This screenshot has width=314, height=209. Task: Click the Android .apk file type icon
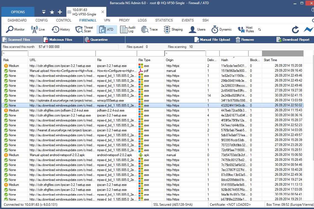pyautogui.click(x=141, y=155)
